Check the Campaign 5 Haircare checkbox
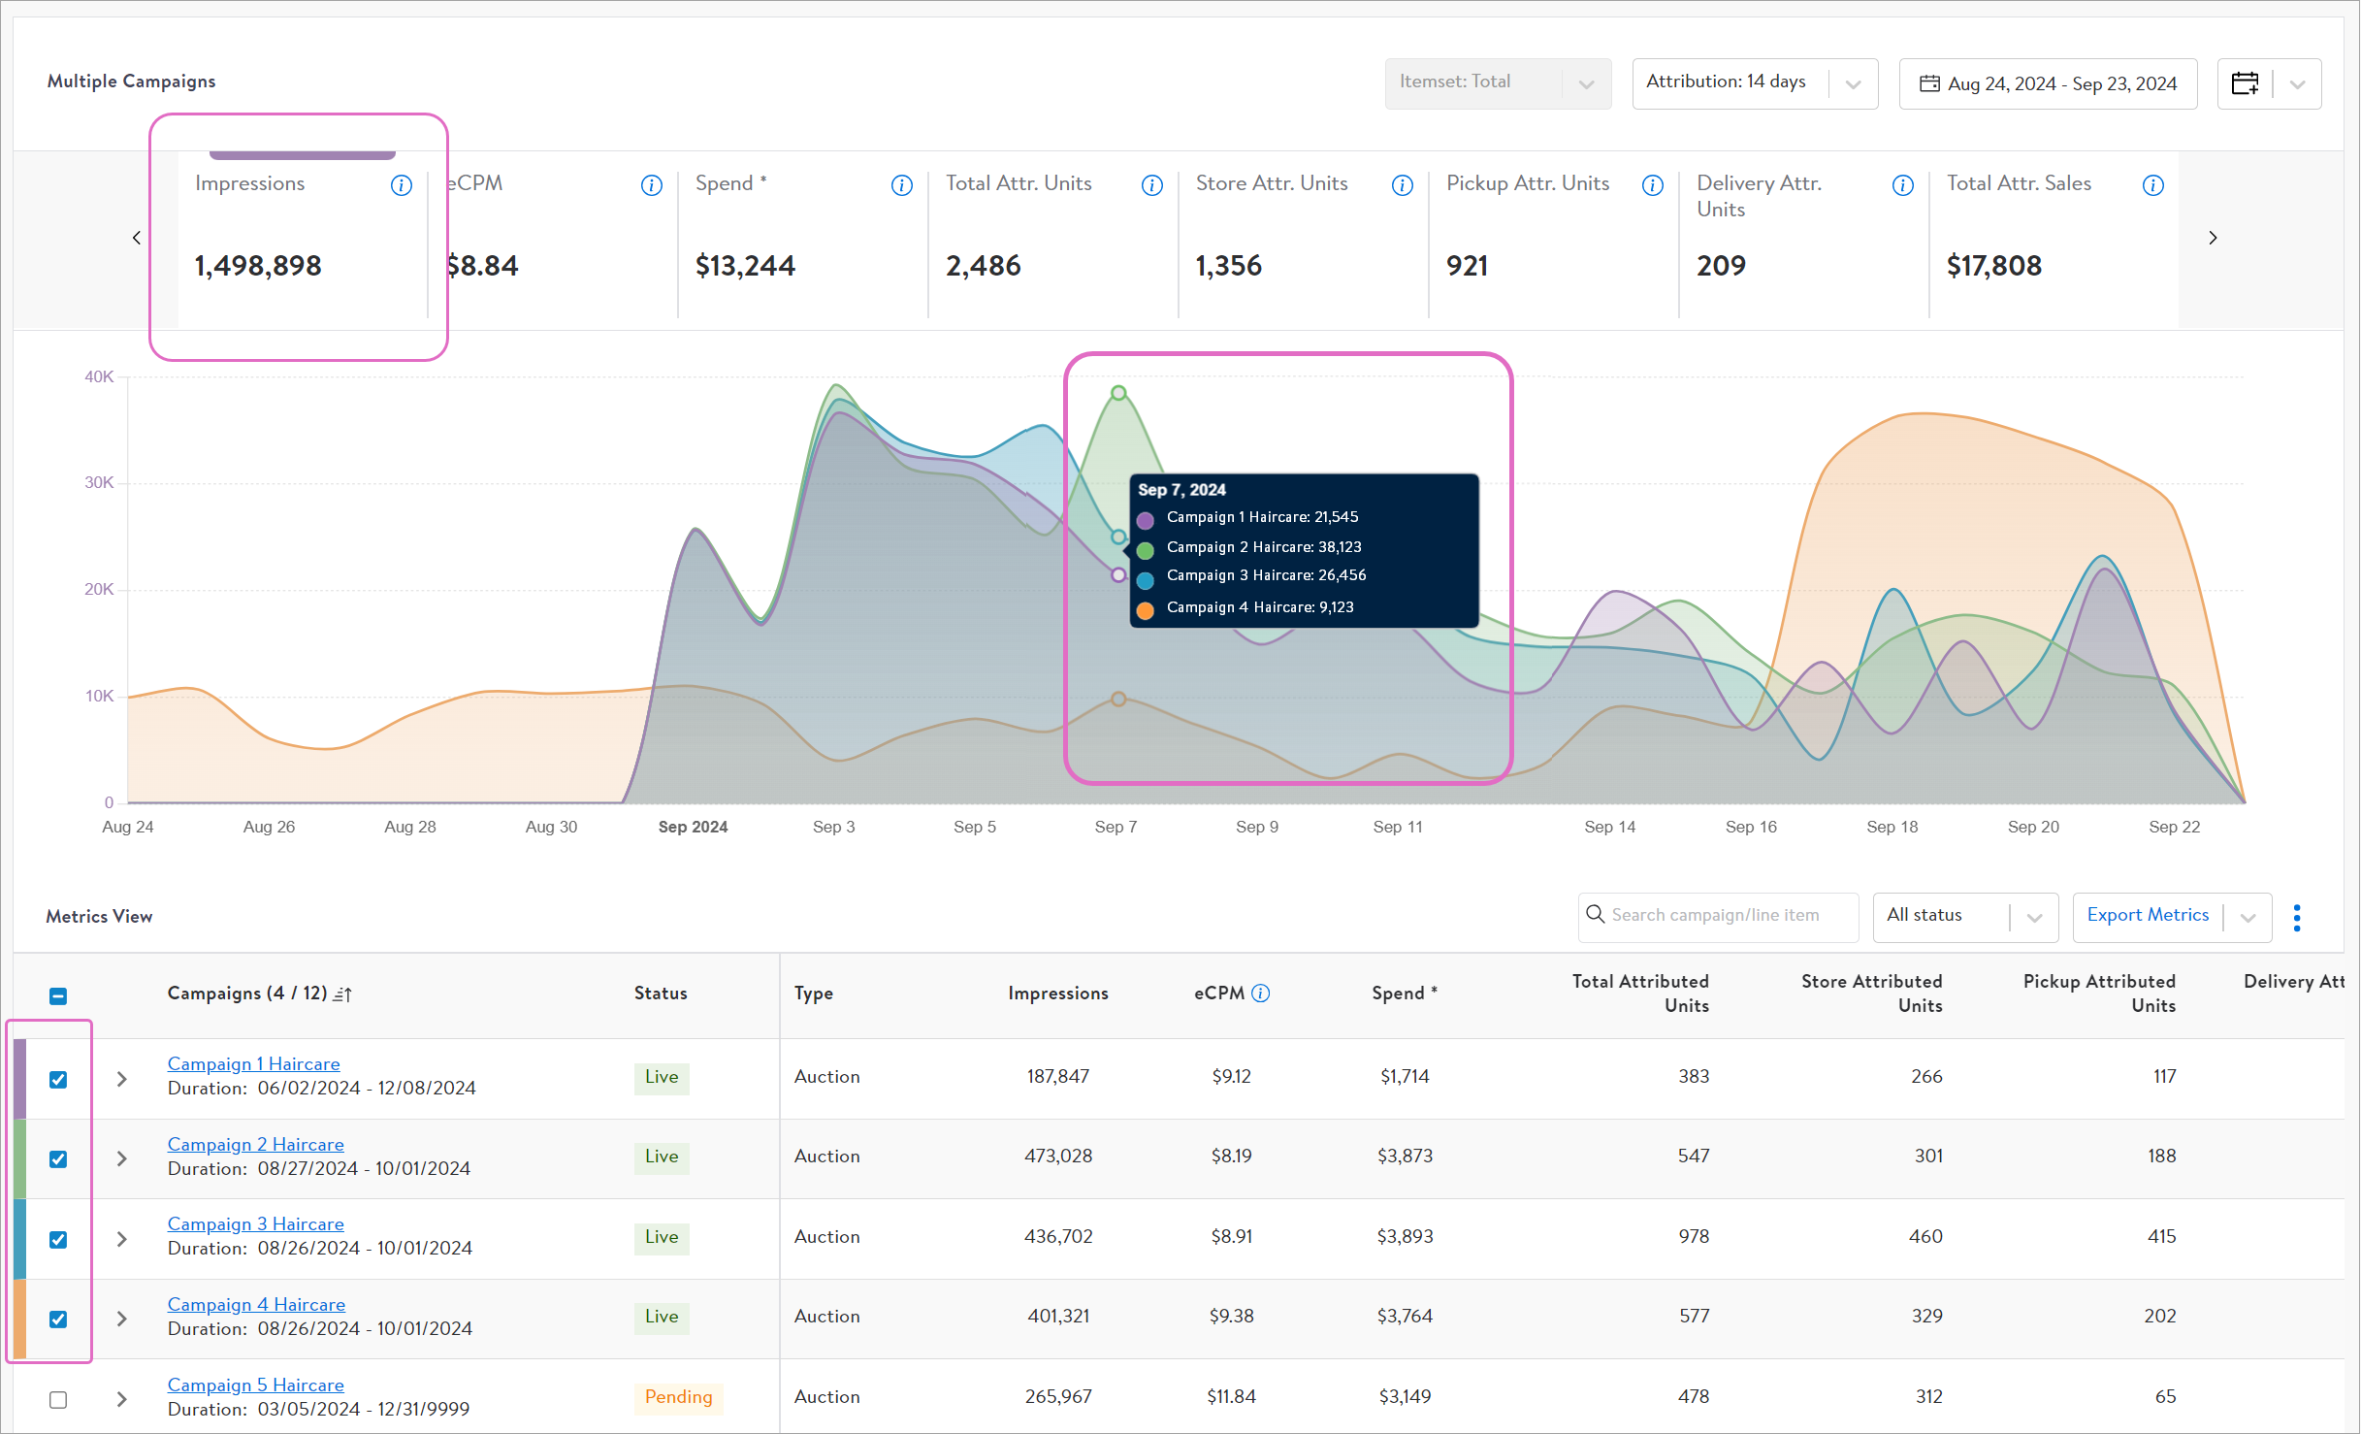This screenshot has height=1434, width=2361. coord(58,1399)
